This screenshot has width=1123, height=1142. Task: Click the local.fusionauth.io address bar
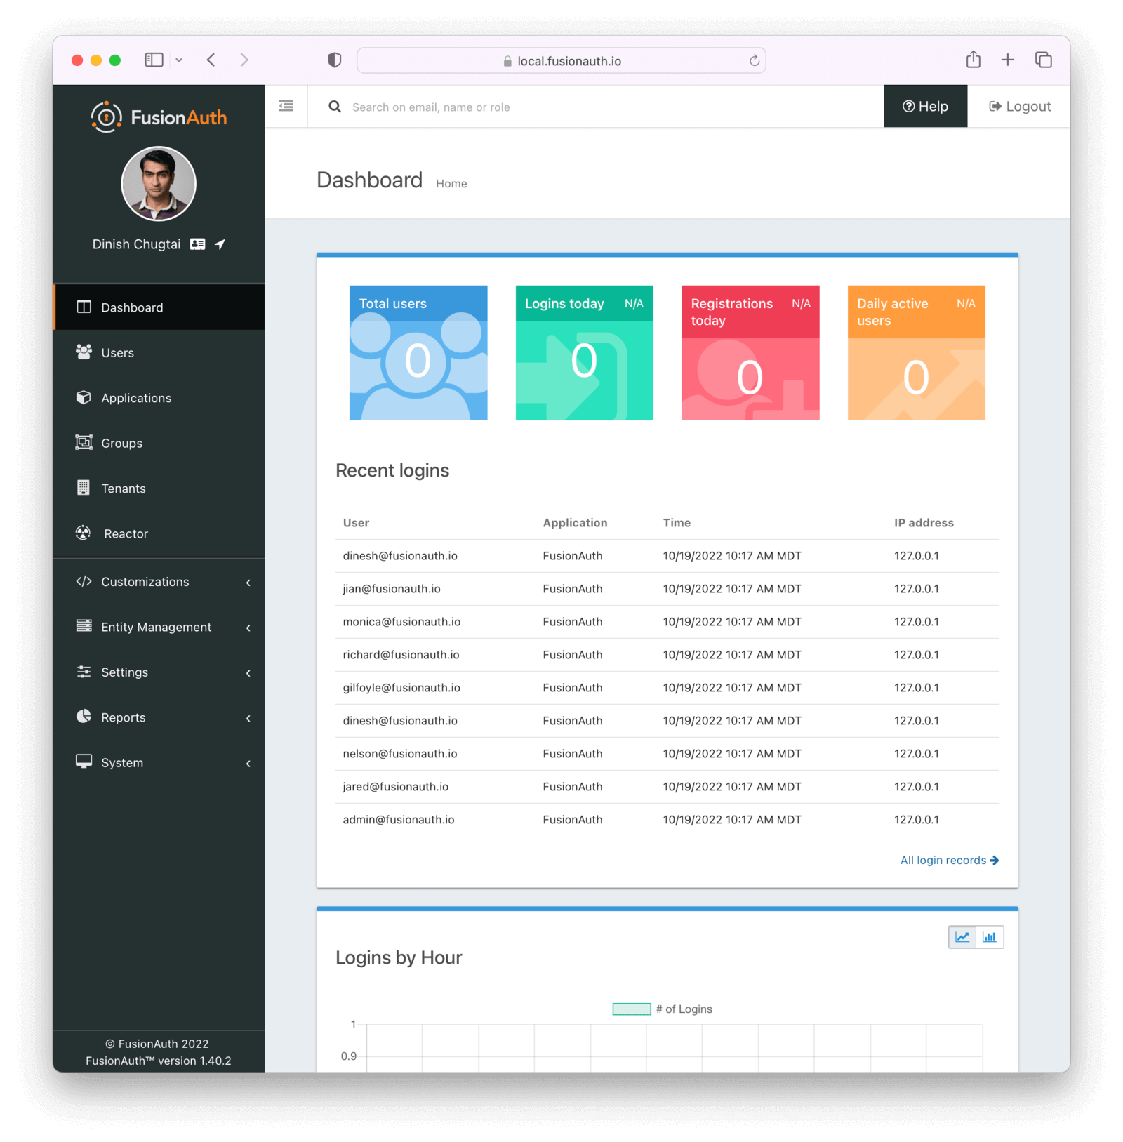click(x=561, y=61)
